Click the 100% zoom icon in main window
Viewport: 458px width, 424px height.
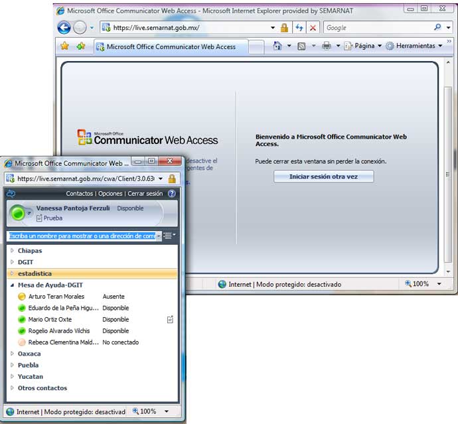tap(408, 283)
